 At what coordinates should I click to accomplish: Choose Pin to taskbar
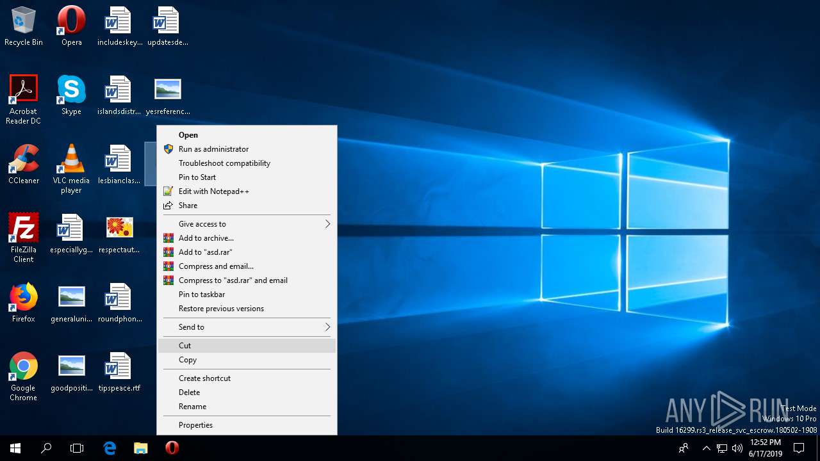247,295
